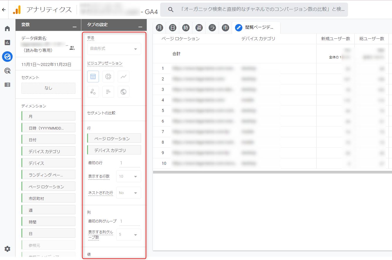Click the 最初の列グループ input field
392x260 pixels.
(130, 221)
